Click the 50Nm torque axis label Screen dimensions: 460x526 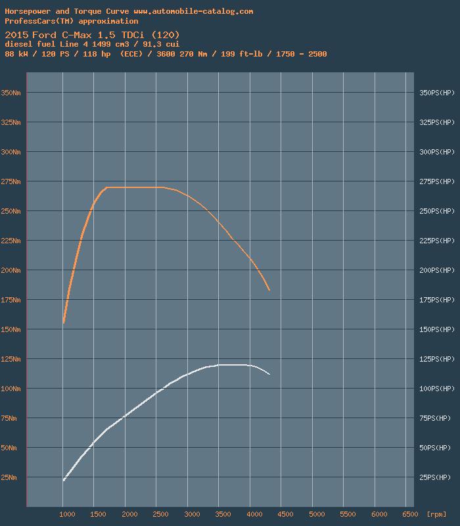click(x=9, y=448)
